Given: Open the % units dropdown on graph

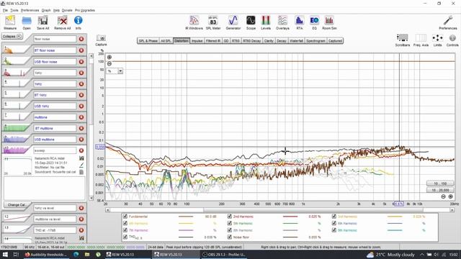Looking at the screenshot, I should point(120,71).
